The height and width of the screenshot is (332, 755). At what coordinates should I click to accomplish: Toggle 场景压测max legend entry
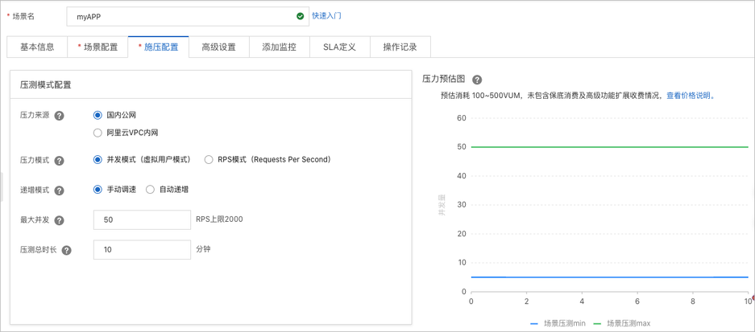tap(622, 323)
